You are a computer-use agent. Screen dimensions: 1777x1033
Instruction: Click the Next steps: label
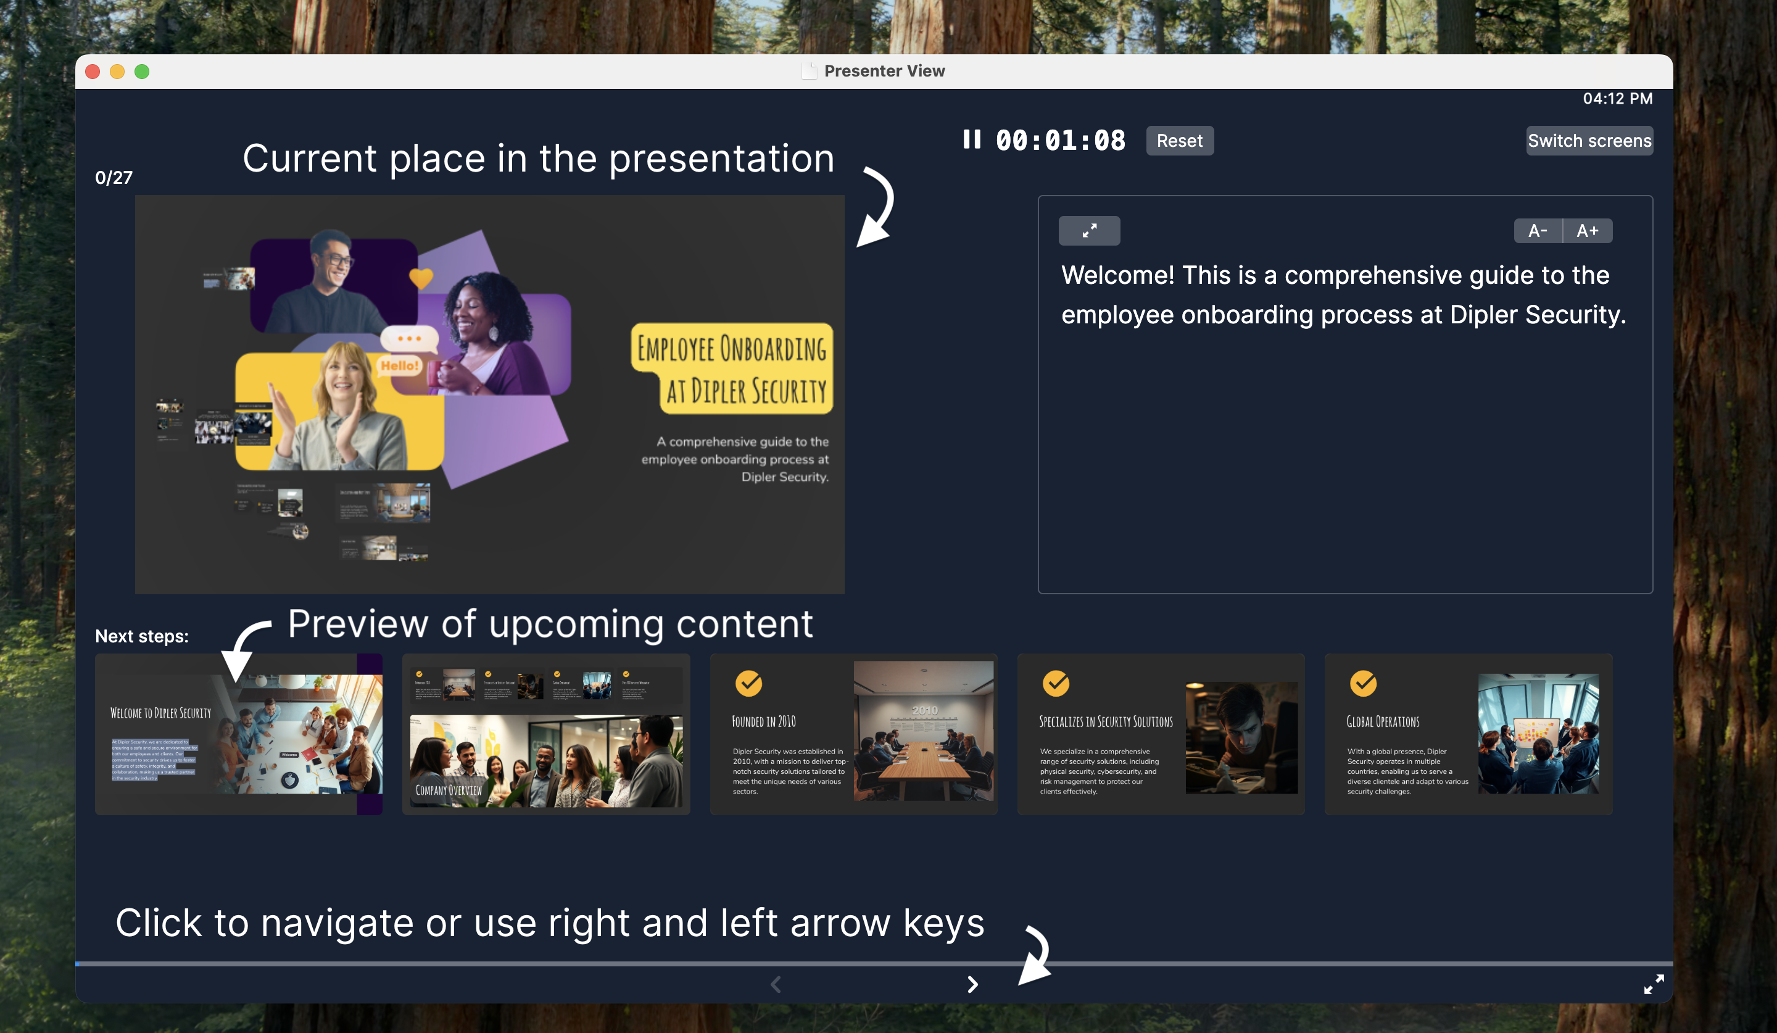pyautogui.click(x=142, y=636)
